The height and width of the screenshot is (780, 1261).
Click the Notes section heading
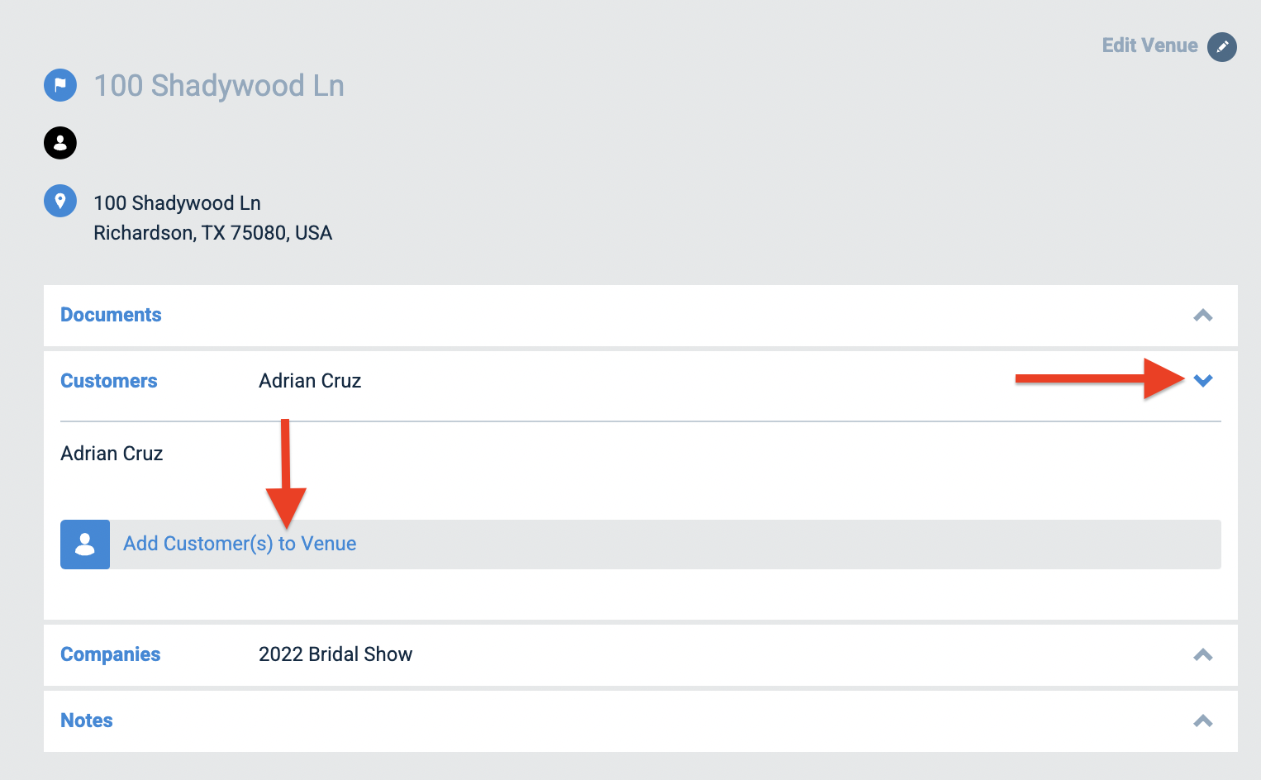tap(87, 721)
